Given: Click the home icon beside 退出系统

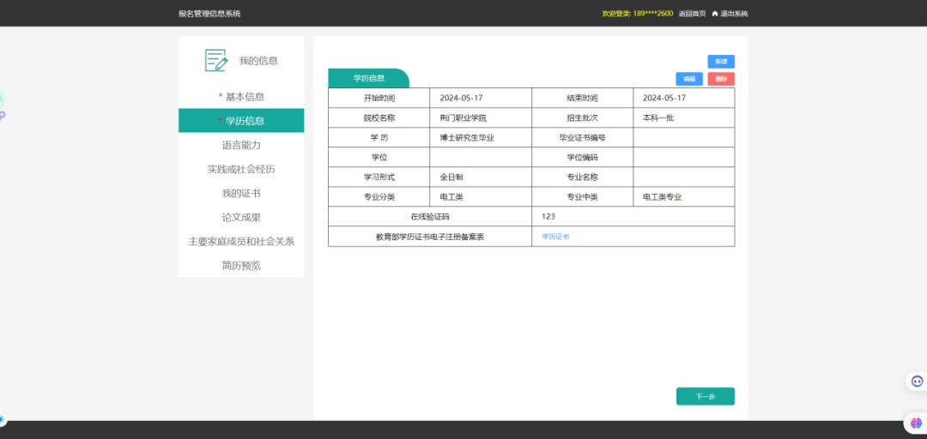Looking at the screenshot, I should tap(715, 14).
